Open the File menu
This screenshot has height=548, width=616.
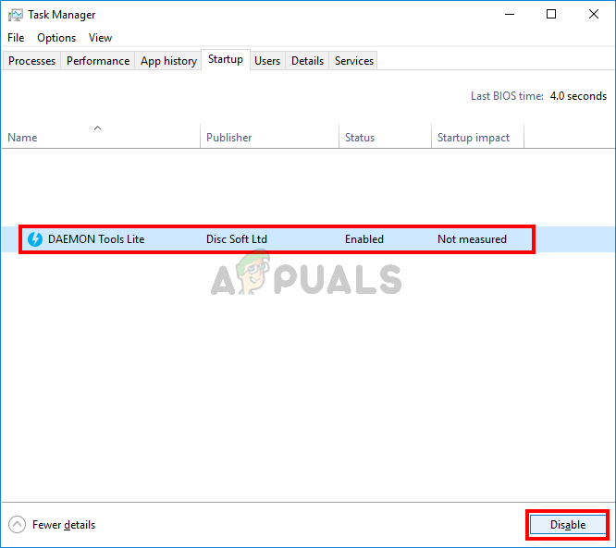[x=16, y=38]
